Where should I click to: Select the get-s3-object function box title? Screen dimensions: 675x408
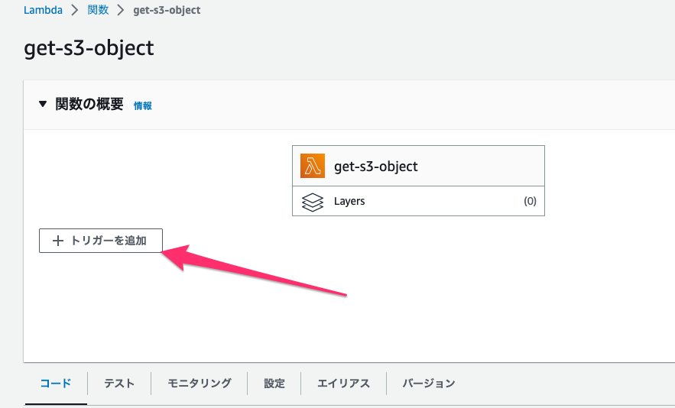pyautogui.click(x=376, y=167)
